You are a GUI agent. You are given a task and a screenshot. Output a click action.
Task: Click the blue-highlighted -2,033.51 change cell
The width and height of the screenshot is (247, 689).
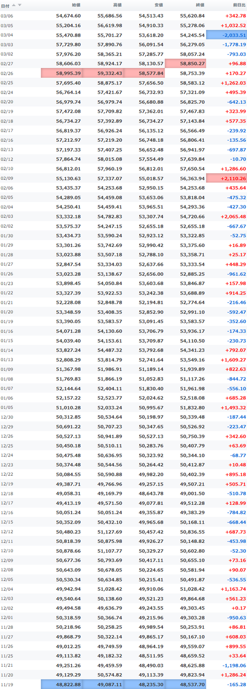[226, 35]
